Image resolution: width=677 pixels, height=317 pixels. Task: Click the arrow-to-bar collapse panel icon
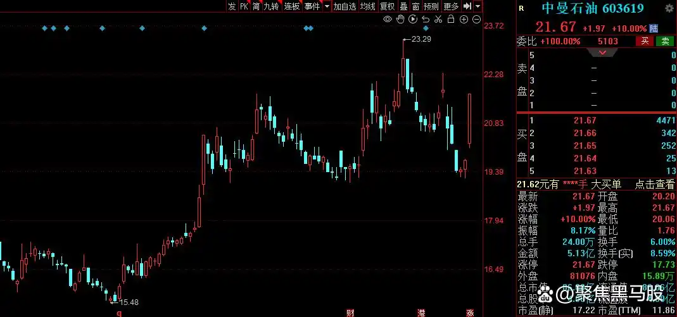click(x=467, y=6)
